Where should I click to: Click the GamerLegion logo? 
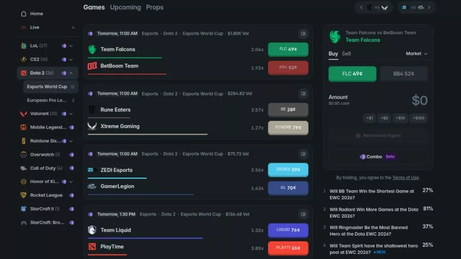coord(92,187)
